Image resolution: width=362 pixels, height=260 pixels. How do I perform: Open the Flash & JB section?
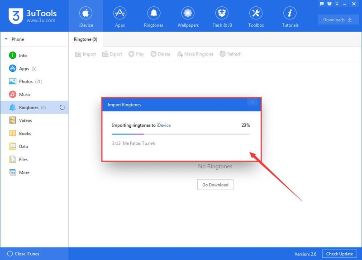(222, 16)
